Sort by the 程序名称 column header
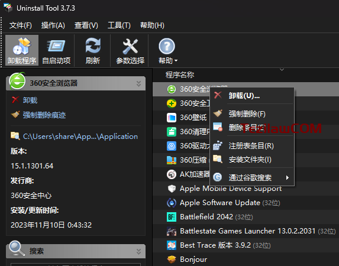This screenshot has height=266, width=339. pyautogui.click(x=180, y=74)
